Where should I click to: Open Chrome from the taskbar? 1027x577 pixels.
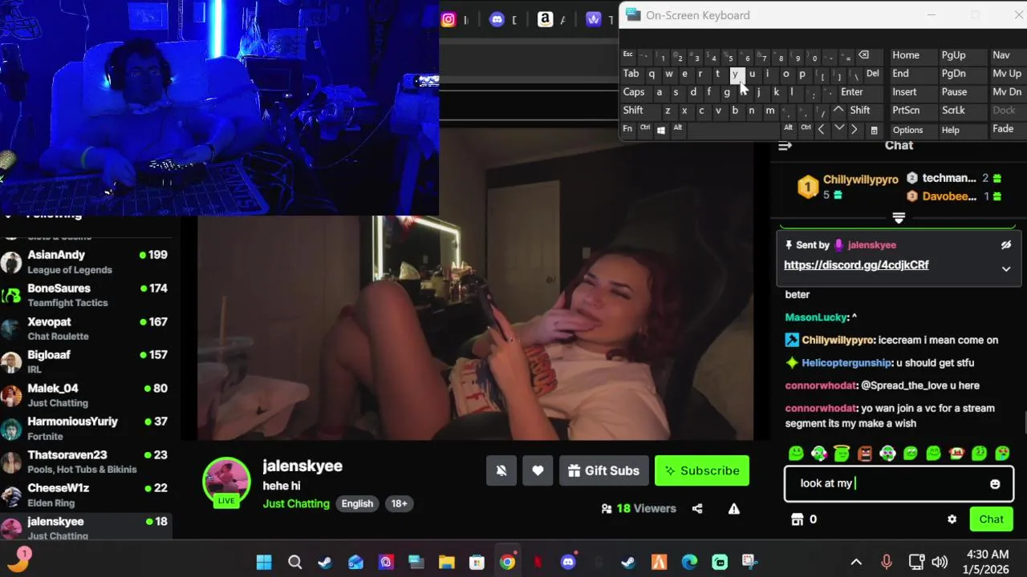507,563
